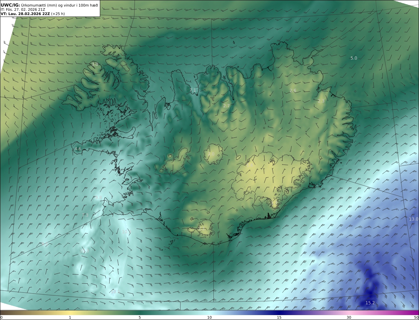Image resolution: width=419 pixels, height=320 pixels.
Task: Click the 3.0 value over the Westfjords
Action: coord(95,64)
